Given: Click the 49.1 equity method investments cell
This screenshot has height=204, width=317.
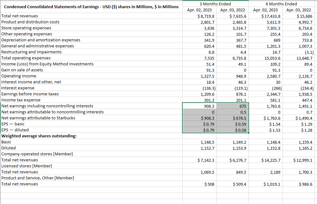Looking at the screenshot, I should click(233, 64).
